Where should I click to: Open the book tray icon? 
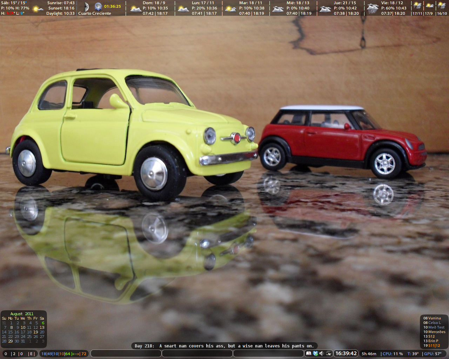tap(309, 353)
